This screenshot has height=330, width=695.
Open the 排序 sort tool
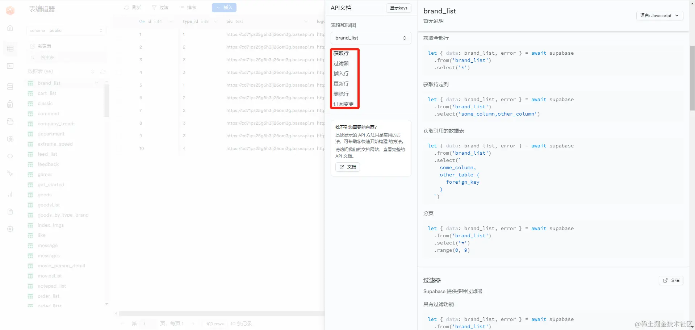click(188, 8)
